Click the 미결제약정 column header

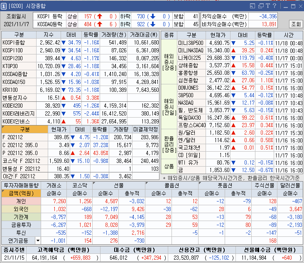point(146,129)
